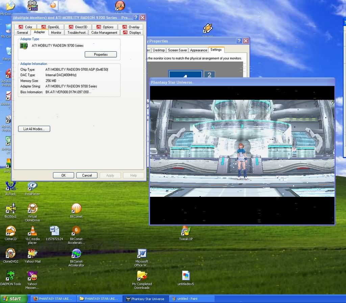Open Tweak-XP desktop icon

186,233
